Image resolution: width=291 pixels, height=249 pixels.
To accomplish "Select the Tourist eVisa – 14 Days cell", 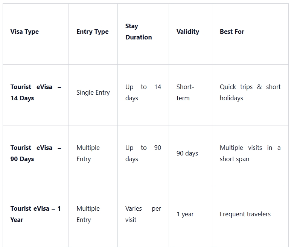I will [x=35, y=92].
